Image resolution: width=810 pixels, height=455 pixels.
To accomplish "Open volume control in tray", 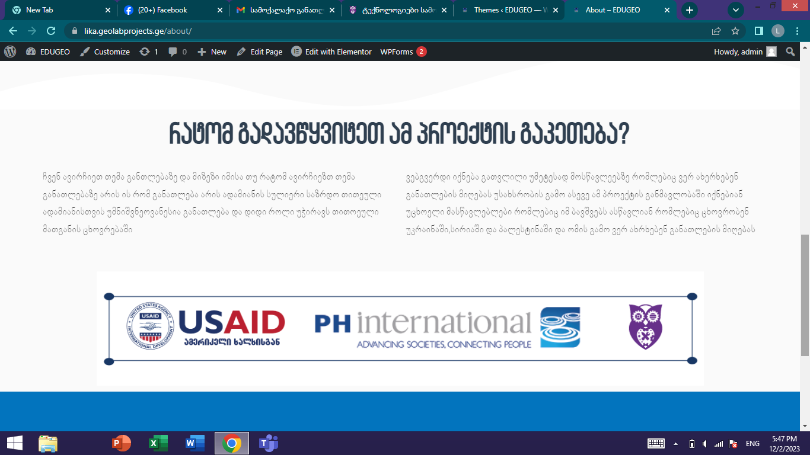I will [704, 443].
